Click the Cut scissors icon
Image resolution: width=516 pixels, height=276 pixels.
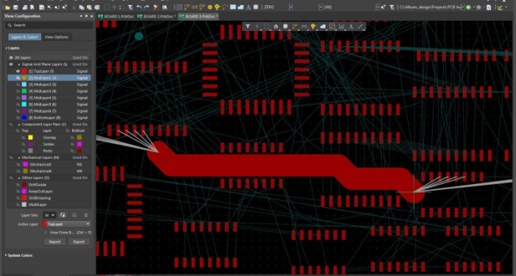coord(74,7)
